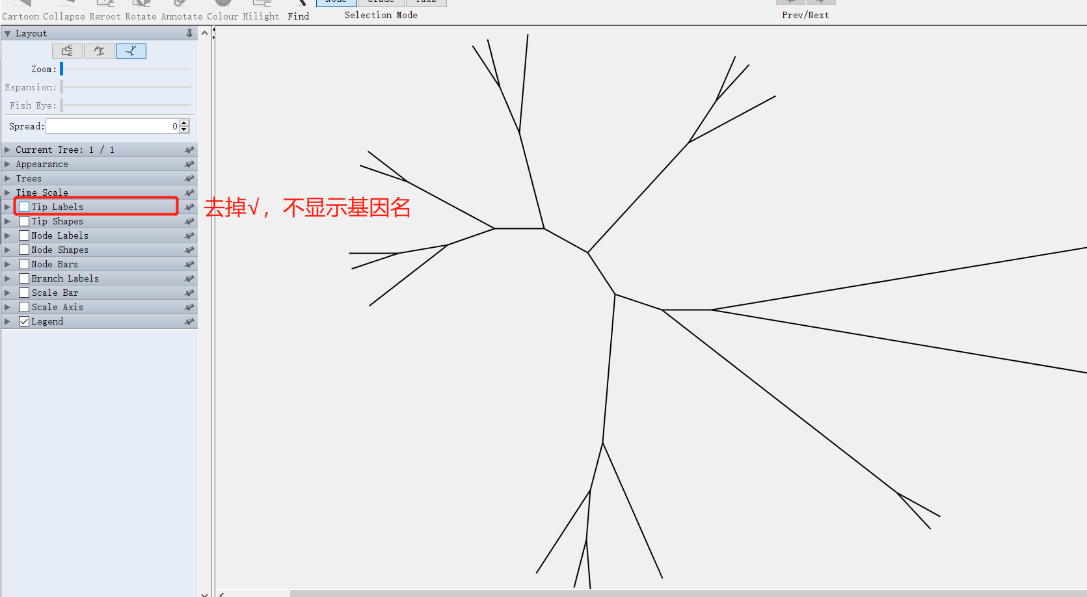1087x597 pixels.
Task: Click the pin icon on Tip Shapes row
Action: point(189,222)
